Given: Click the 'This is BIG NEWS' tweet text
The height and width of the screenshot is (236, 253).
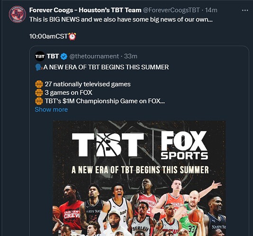Looking at the screenshot, I should [x=121, y=20].
